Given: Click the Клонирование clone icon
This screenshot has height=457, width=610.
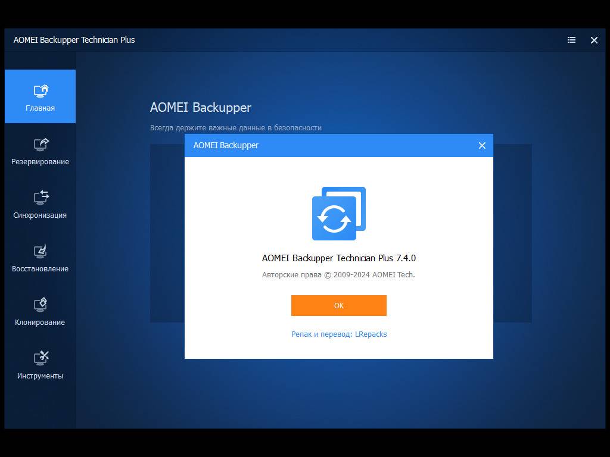Looking at the screenshot, I should [x=41, y=305].
